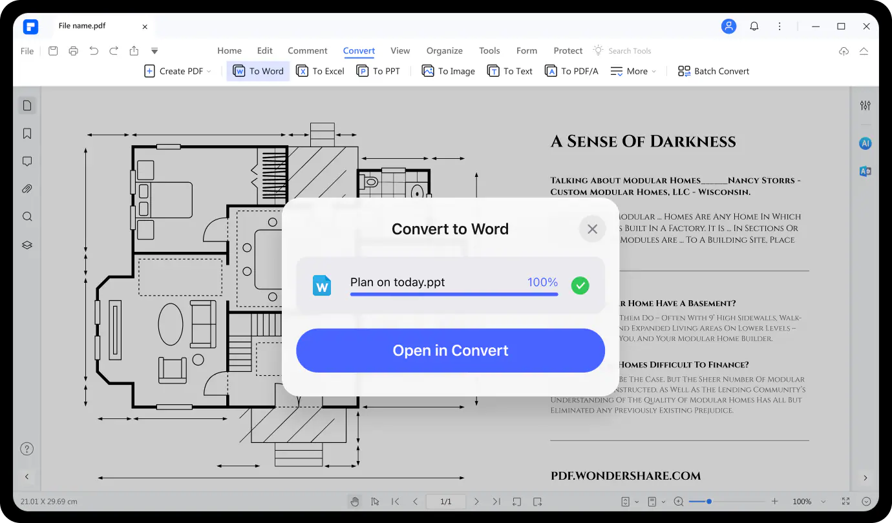
Task: Collapse the ribbon with the up arrow
Action: pos(864,51)
